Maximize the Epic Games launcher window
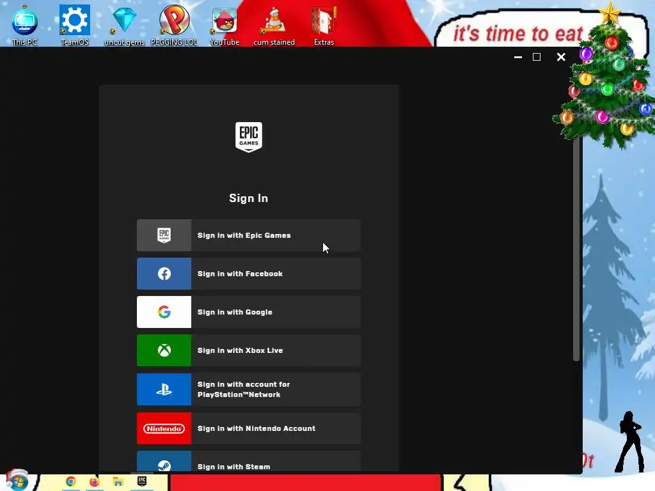Image resolution: width=655 pixels, height=491 pixels. pos(537,57)
